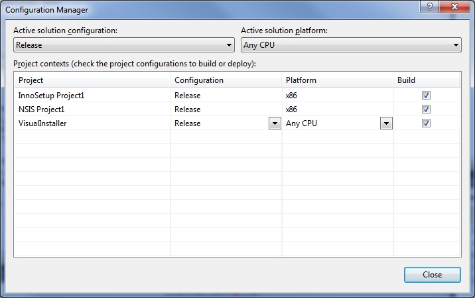Open the Active solution configuration dropdown
This screenshot has height=298, width=475.
[x=124, y=45]
